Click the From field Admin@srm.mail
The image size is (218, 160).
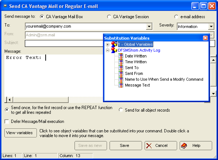click(64, 35)
